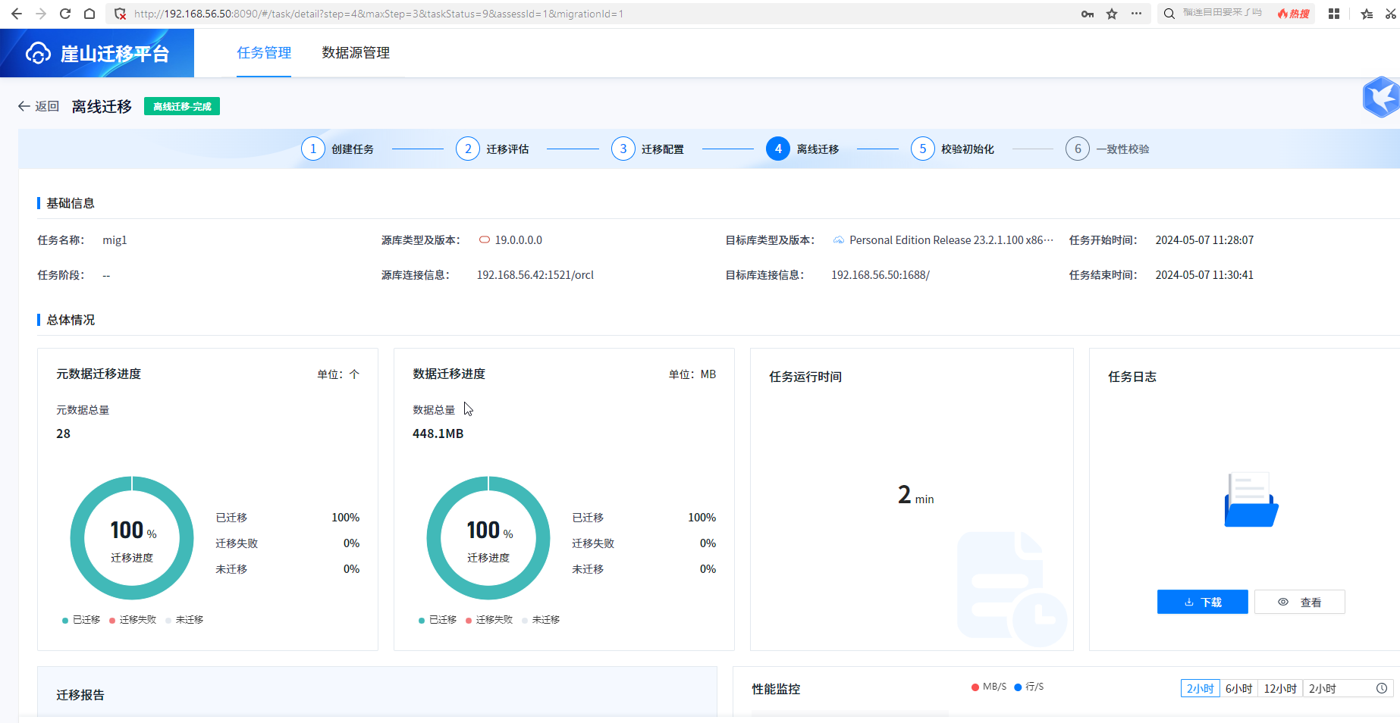Click the scissors screenshot icon
Image resolution: width=1400 pixels, height=723 pixels.
[1391, 14]
